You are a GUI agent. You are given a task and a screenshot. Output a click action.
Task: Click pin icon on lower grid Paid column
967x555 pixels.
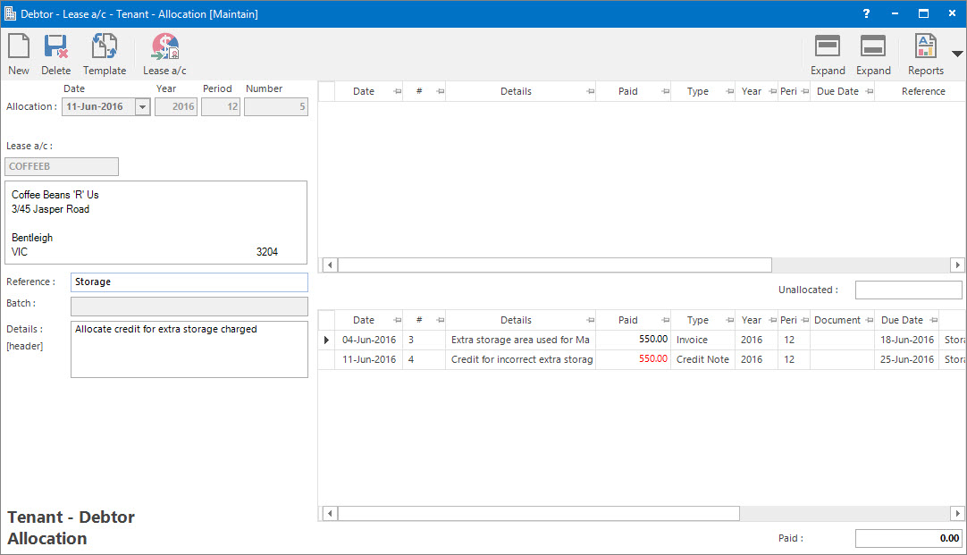coord(666,320)
